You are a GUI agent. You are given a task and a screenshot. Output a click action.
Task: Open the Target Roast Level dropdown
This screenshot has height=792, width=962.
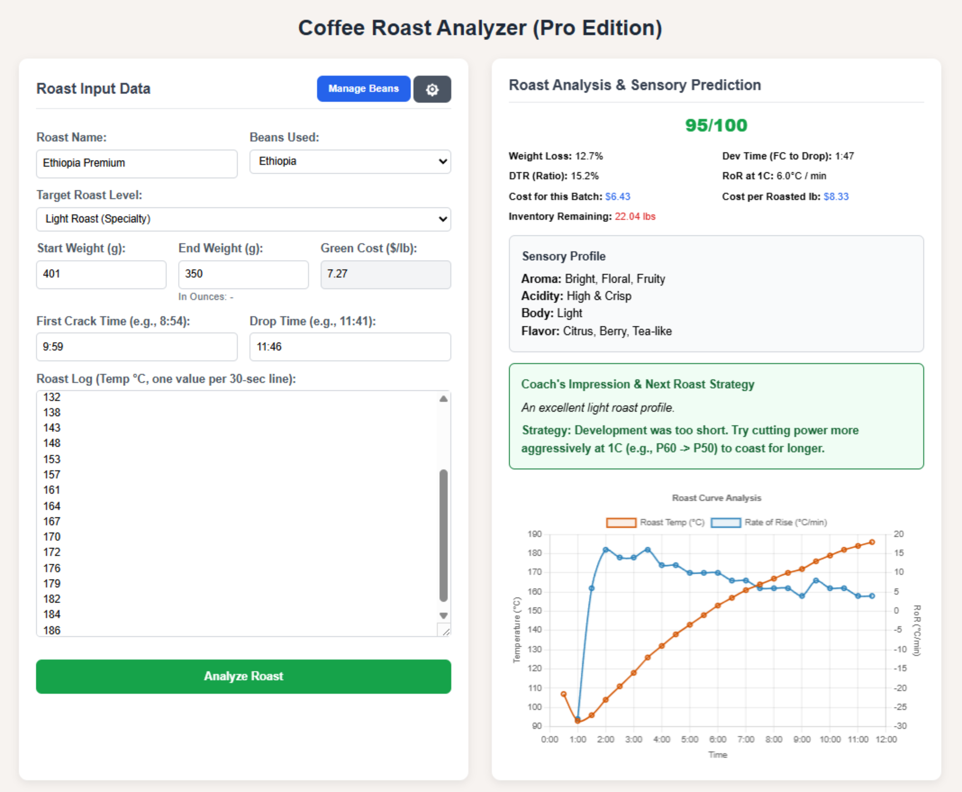243,218
